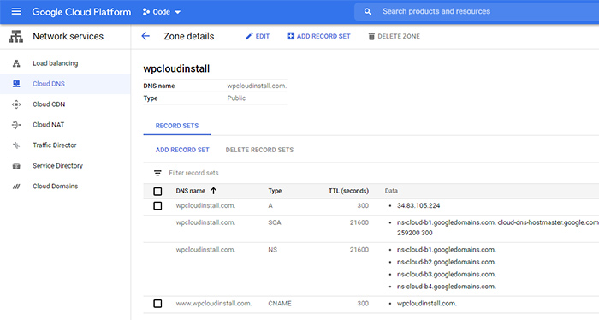Click the Cloud Domains sidebar icon
Image resolution: width=599 pixels, height=320 pixels.
point(16,187)
